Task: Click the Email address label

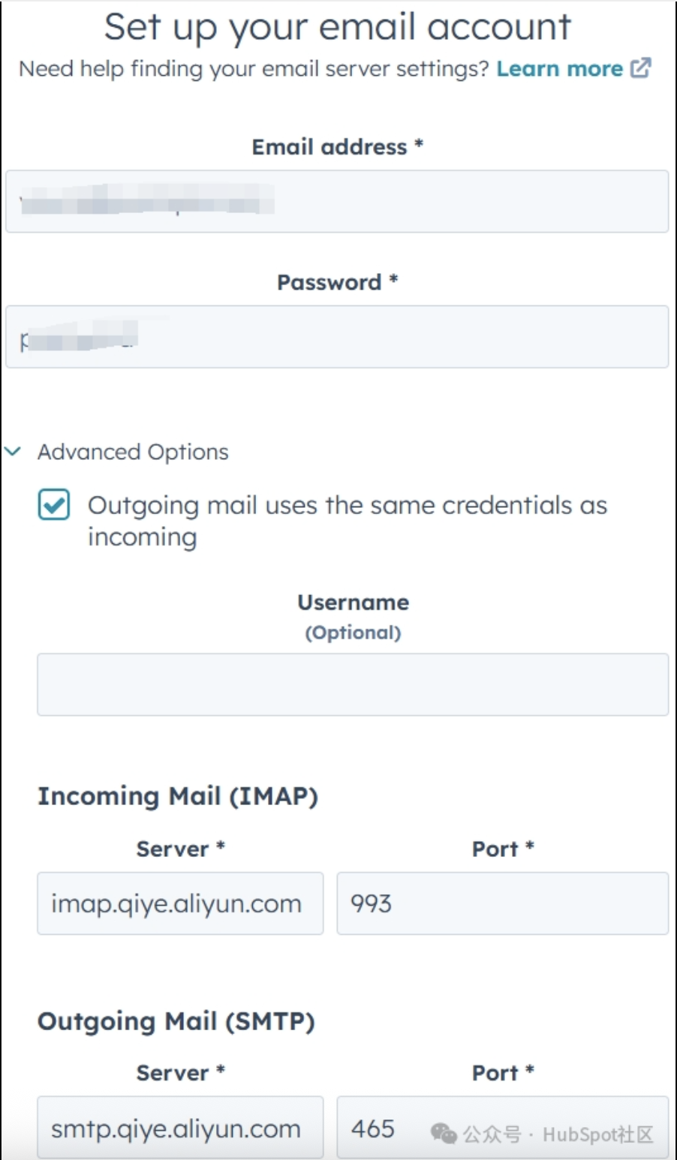Action: coord(338,146)
